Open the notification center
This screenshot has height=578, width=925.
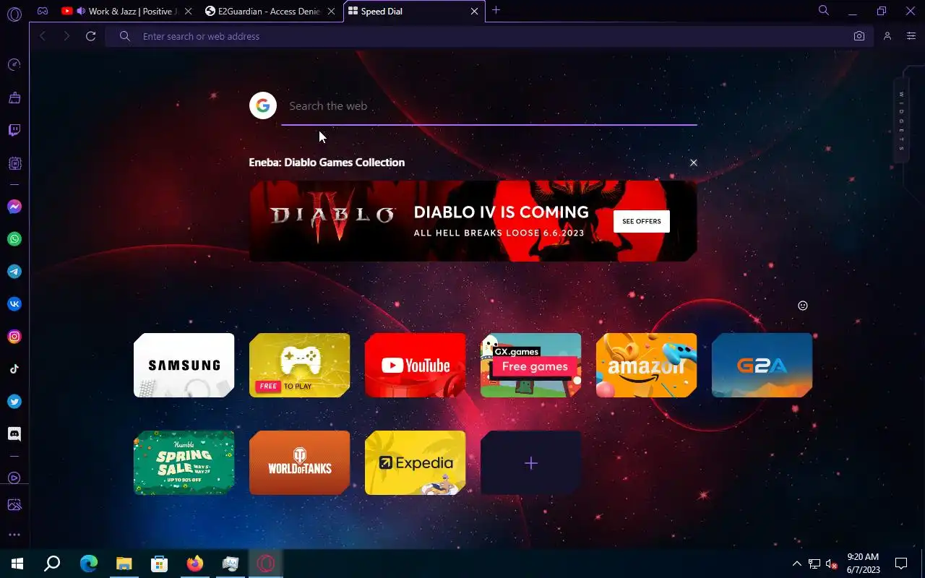[x=901, y=564]
